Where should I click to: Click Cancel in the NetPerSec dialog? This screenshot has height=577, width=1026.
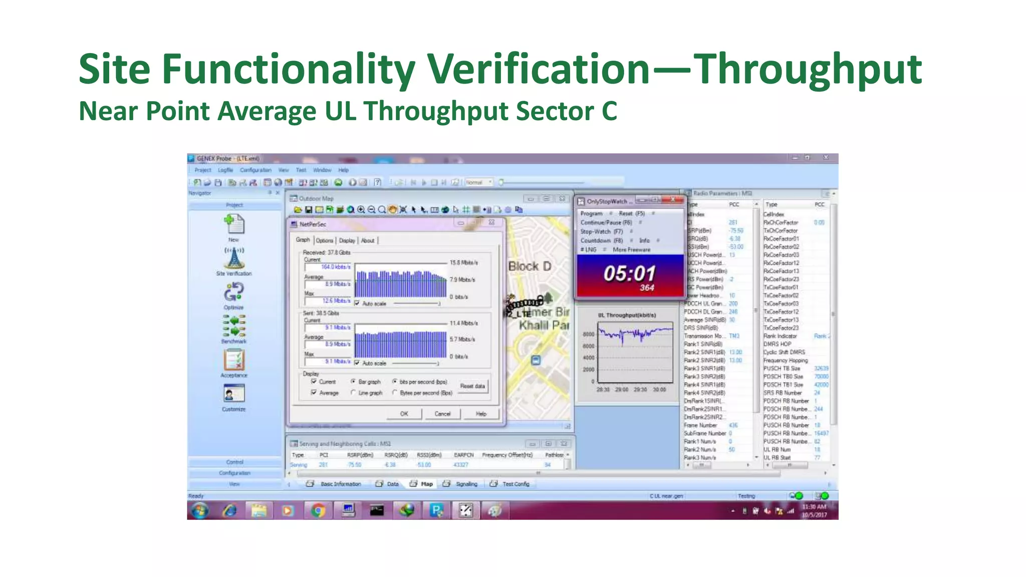pos(442,414)
